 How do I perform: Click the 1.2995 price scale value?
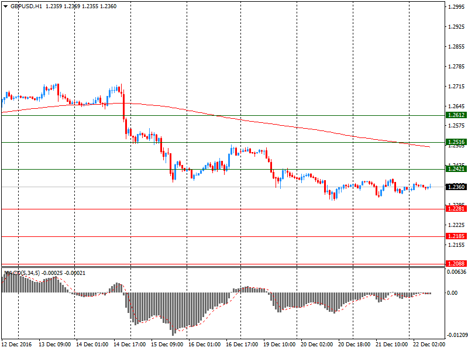[457, 7]
